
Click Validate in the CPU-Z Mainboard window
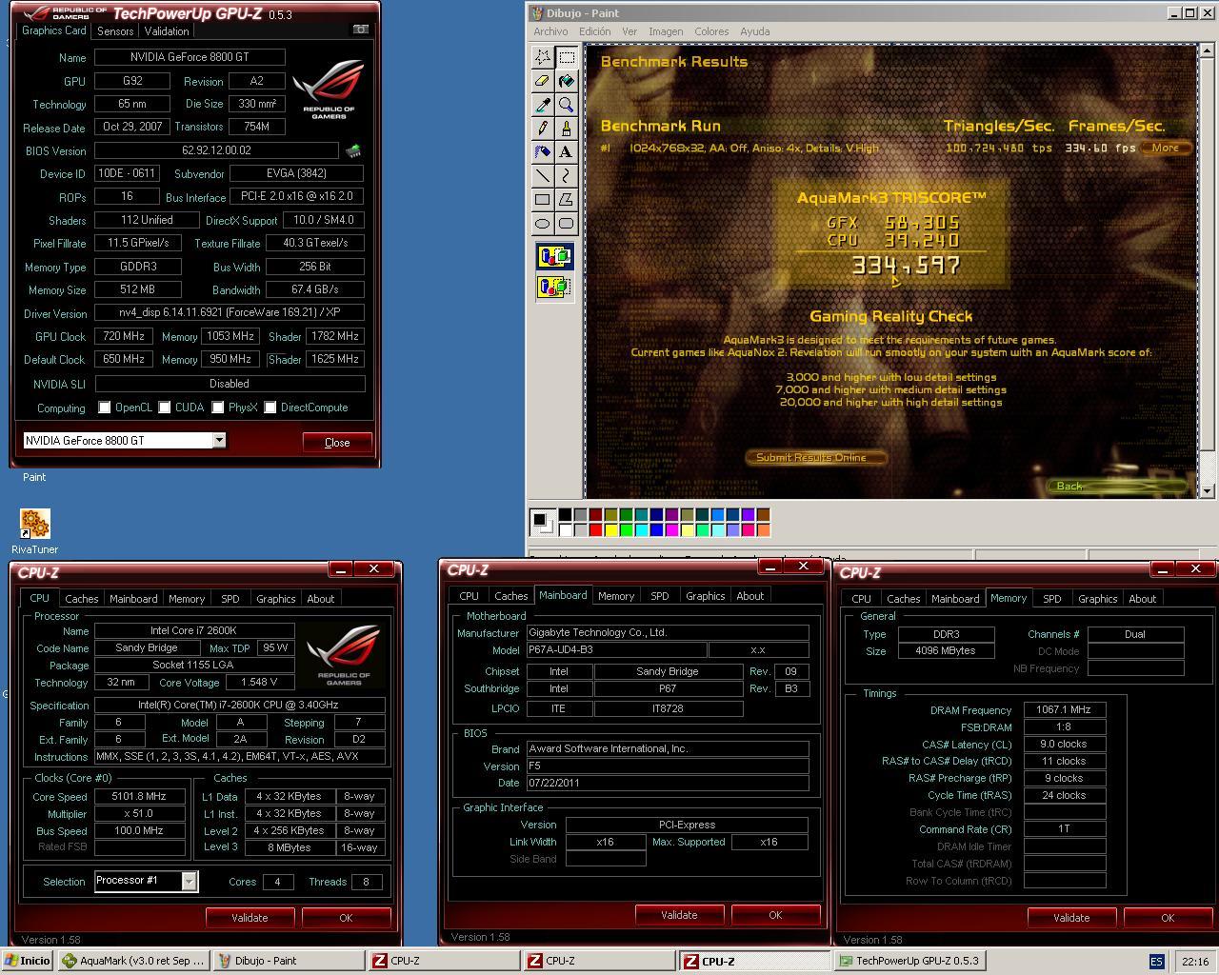[679, 915]
